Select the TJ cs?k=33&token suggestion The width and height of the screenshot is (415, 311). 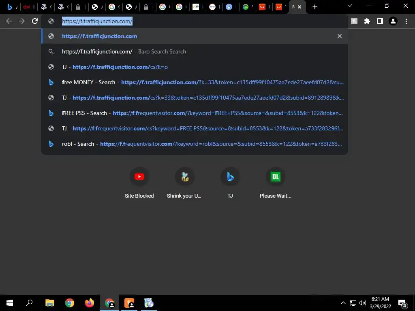pos(195,98)
